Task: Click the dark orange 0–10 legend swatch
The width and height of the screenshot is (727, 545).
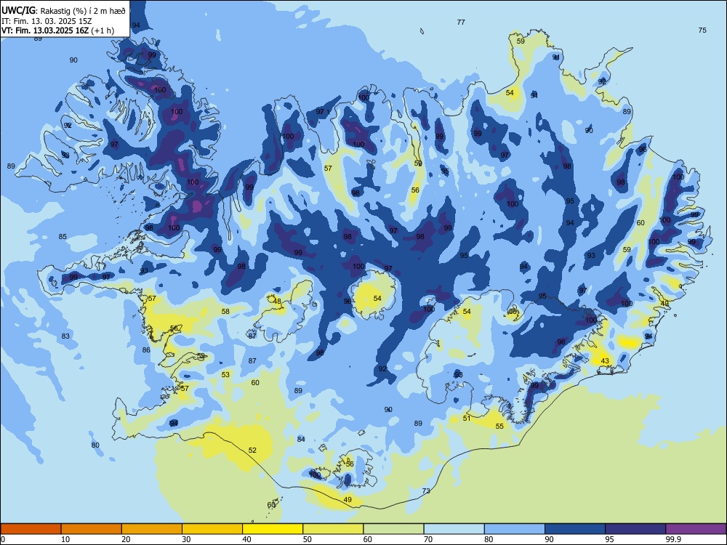Action: click(x=31, y=529)
